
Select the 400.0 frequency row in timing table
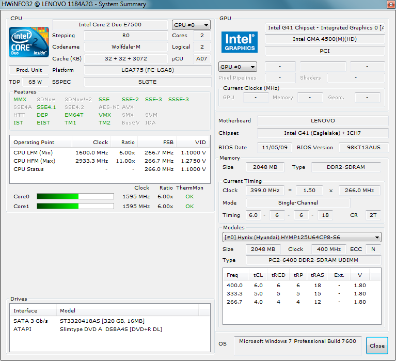tap(303, 286)
